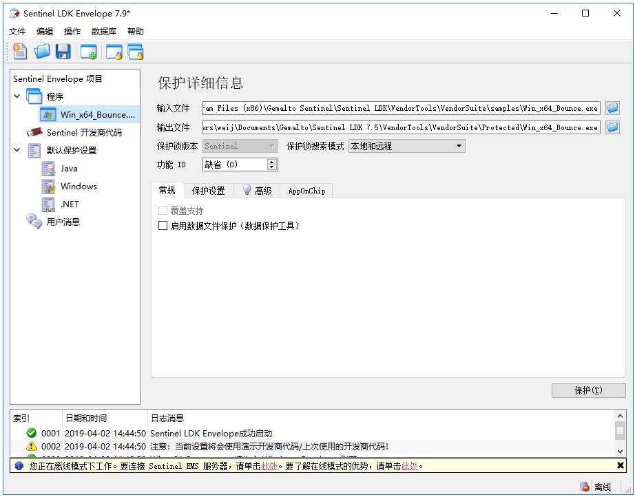Open the 数据库 menu
The width and height of the screenshot is (635, 497).
[103, 31]
